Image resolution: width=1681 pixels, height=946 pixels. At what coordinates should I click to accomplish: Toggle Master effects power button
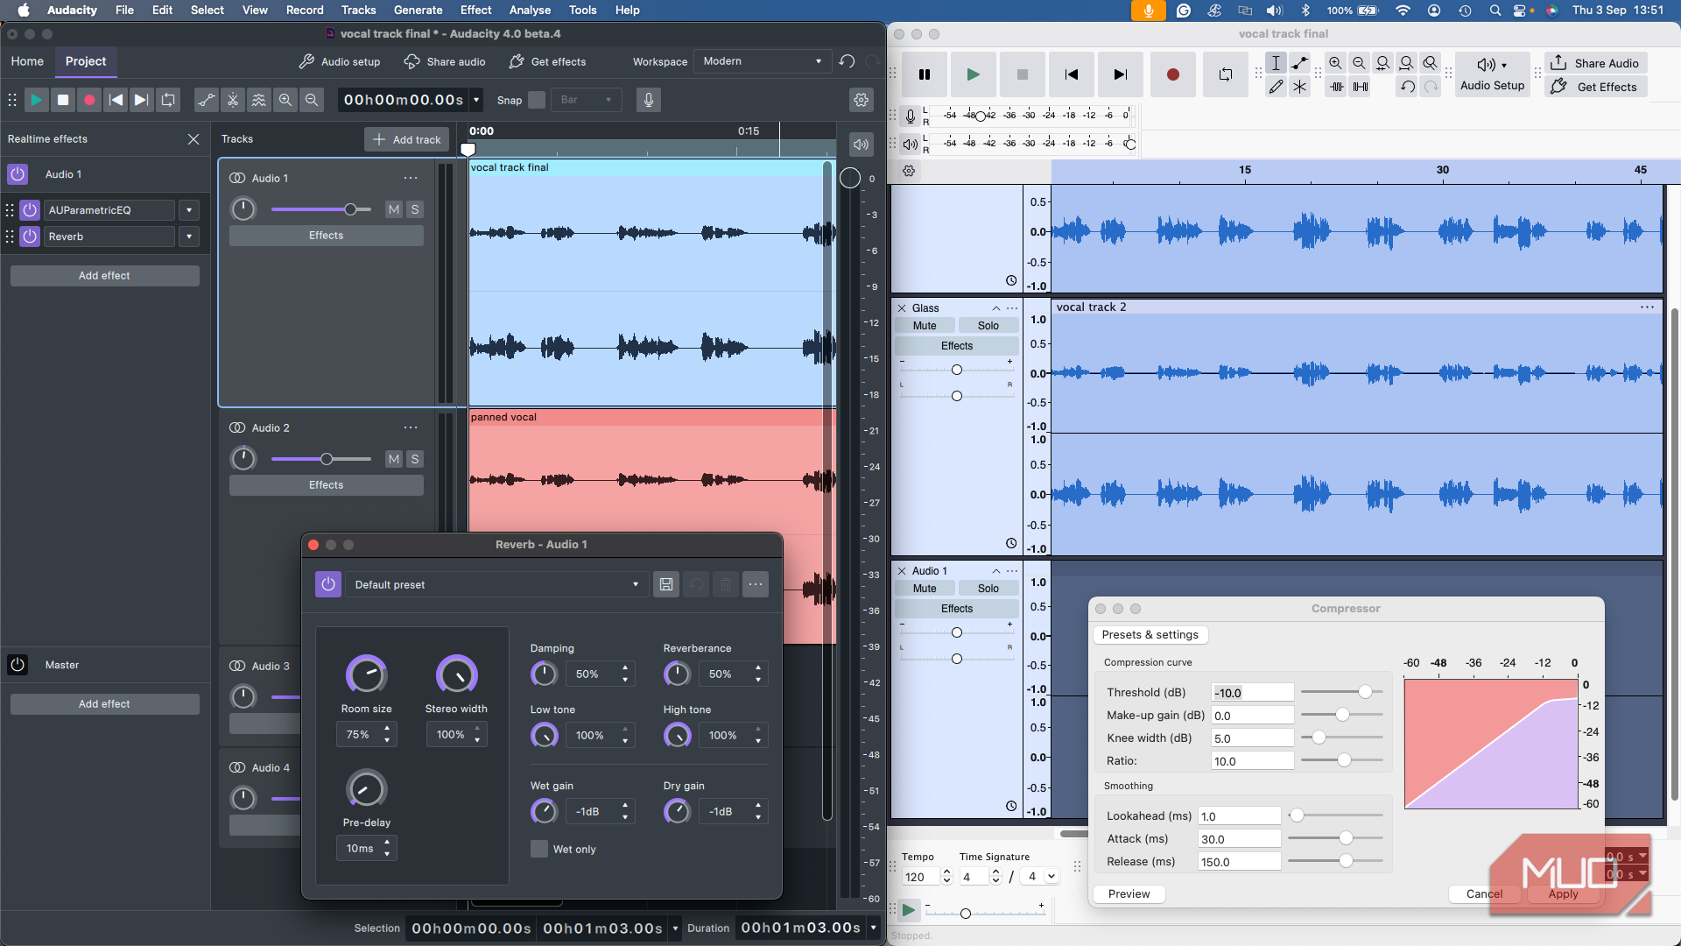click(18, 665)
